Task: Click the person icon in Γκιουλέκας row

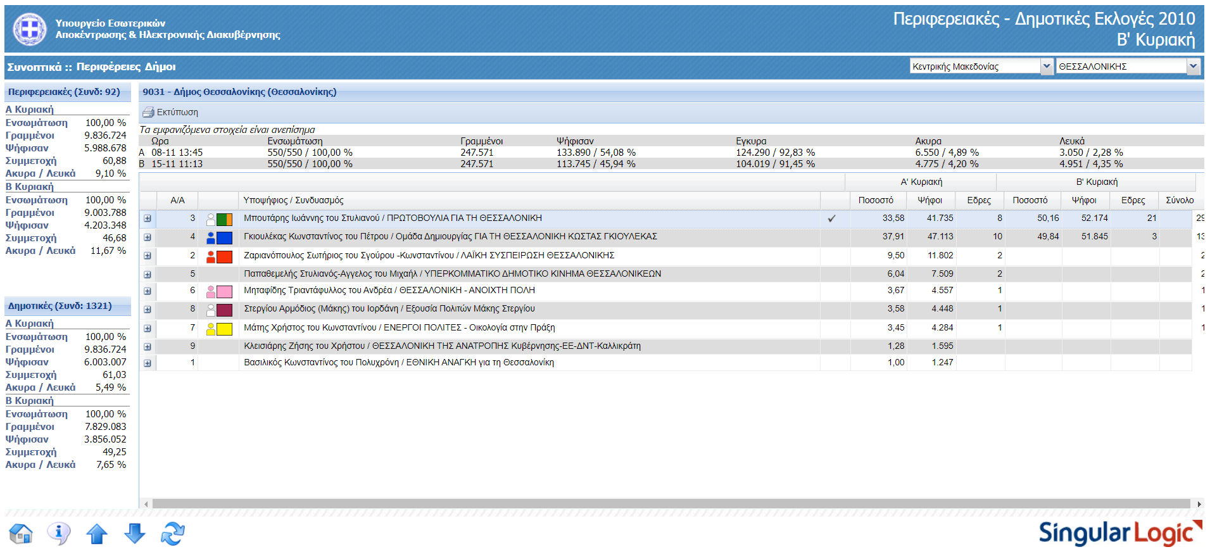Action: (x=211, y=238)
